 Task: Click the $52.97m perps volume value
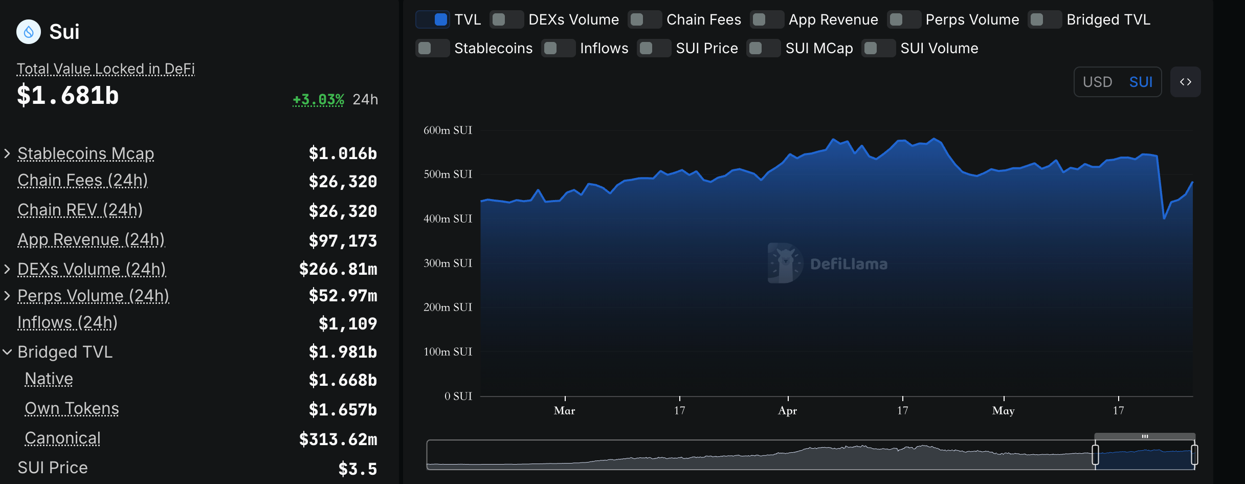[343, 296]
